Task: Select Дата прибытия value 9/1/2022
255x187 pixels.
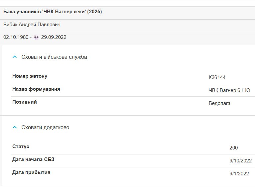Action: pyautogui.click(x=239, y=174)
